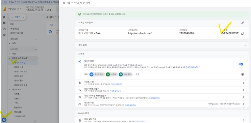
Task: Select 맞춤 정의 in the sidebar
Action: [x=18, y=107]
